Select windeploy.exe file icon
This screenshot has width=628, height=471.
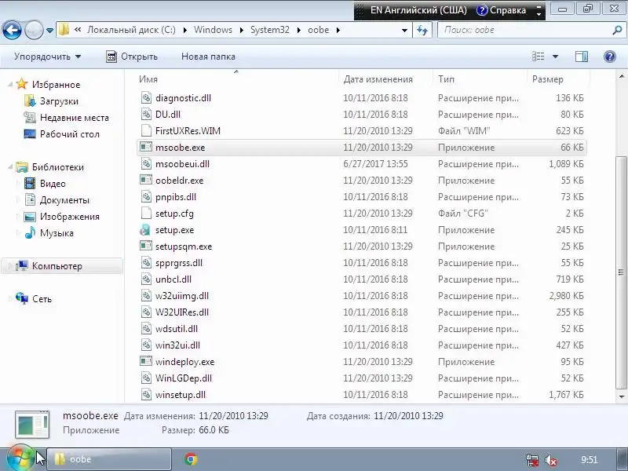(x=146, y=361)
